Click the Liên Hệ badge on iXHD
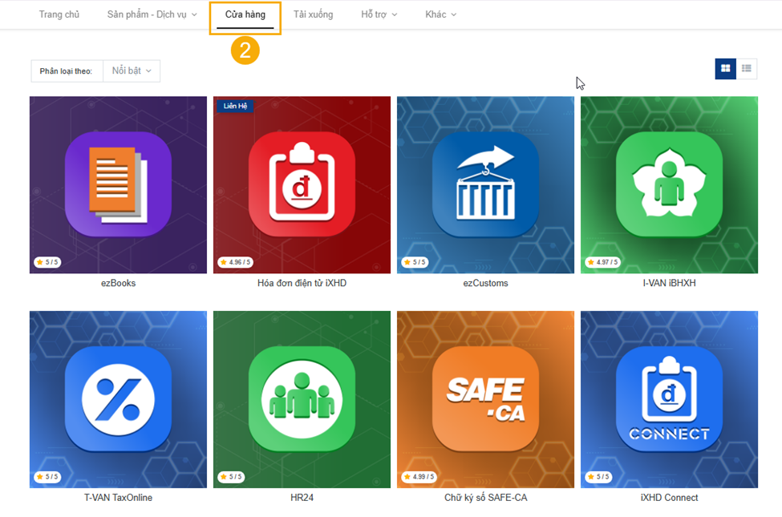Screen dimensions: 782x517 coord(235,106)
